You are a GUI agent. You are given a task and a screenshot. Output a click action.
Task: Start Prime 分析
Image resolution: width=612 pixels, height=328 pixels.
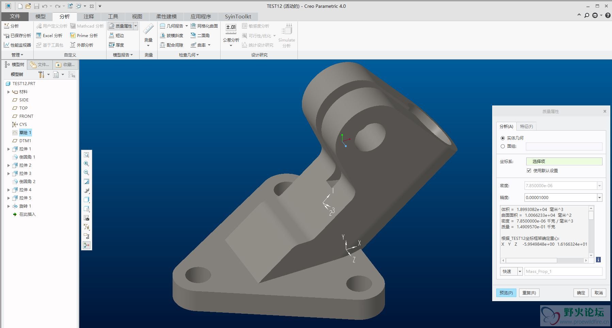[84, 35]
